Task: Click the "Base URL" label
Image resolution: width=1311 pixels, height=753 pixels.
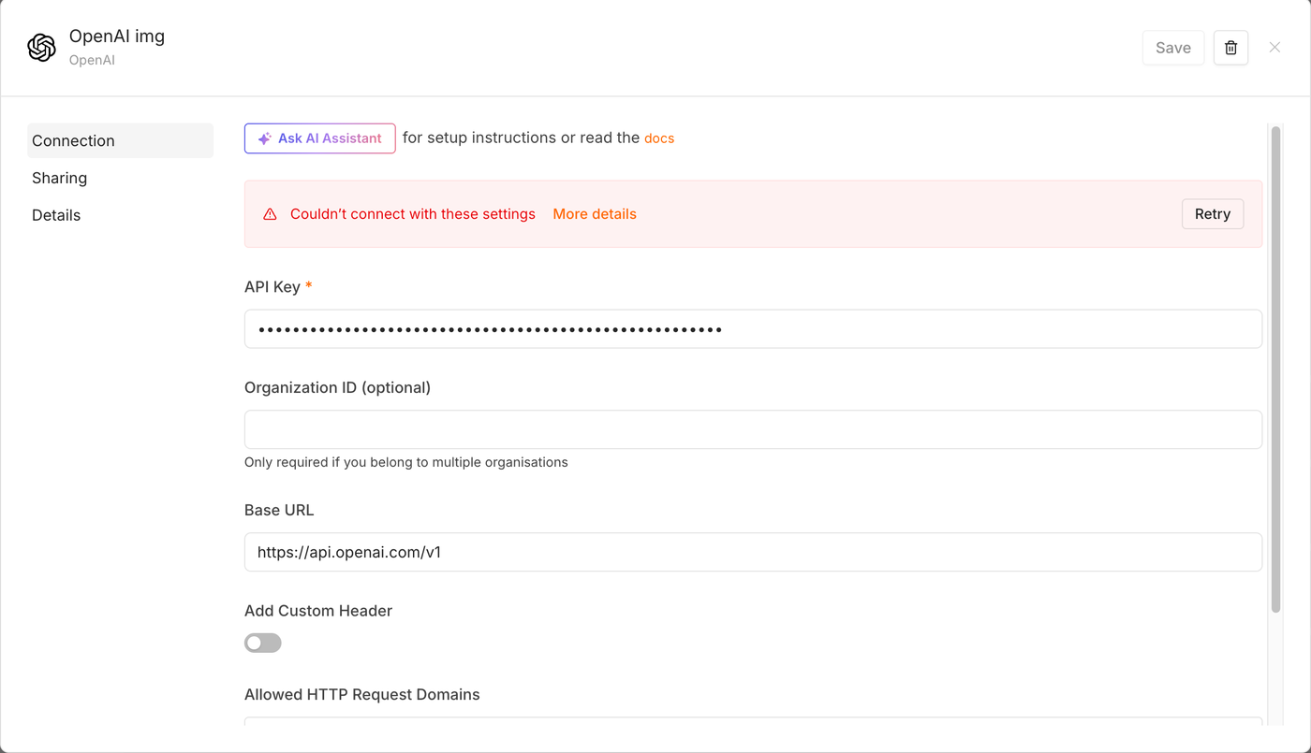Action: click(279, 510)
